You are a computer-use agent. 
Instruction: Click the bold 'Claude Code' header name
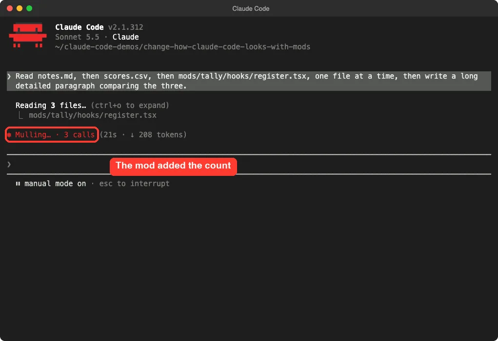(x=80, y=27)
